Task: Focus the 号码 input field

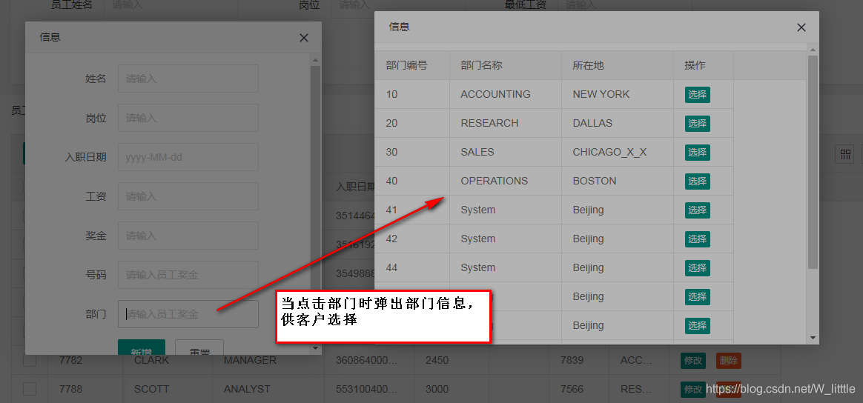Action: point(188,275)
